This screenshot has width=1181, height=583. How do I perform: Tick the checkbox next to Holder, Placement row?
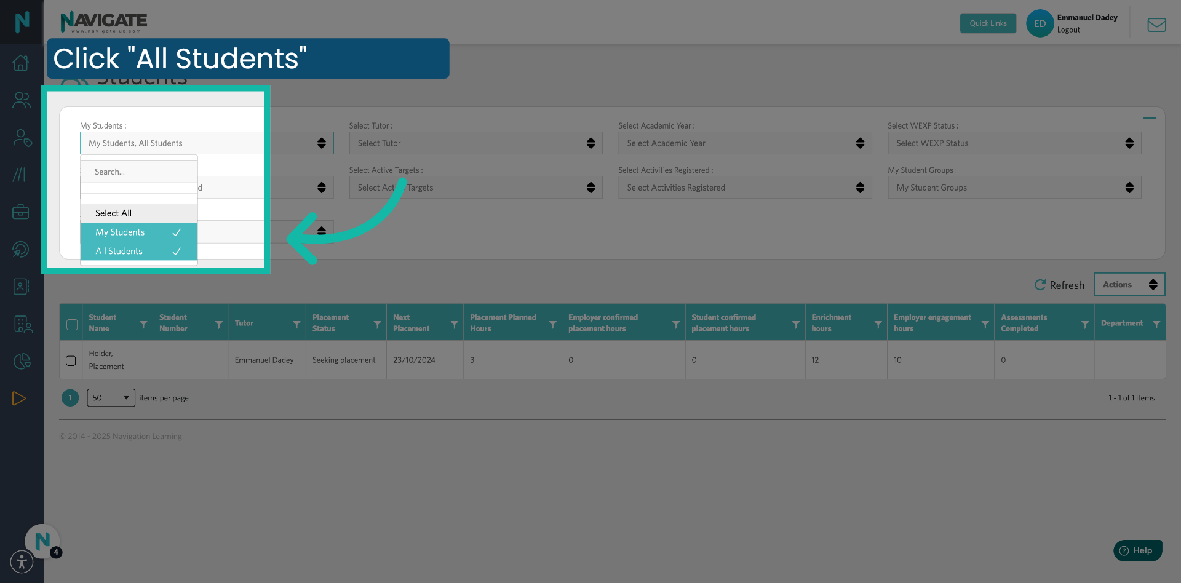pyautogui.click(x=71, y=360)
